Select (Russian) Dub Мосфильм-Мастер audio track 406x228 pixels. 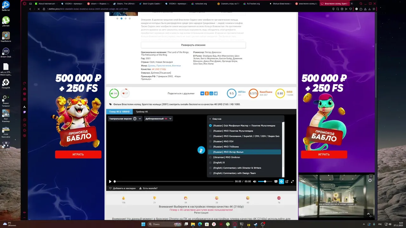pos(245,126)
